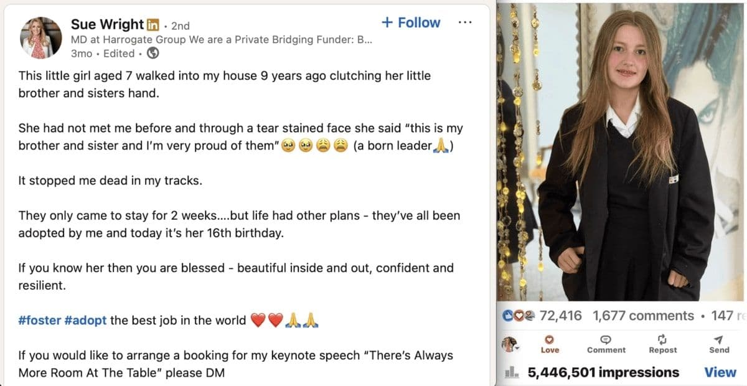The width and height of the screenshot is (747, 386).
Task: Open the #foster hashtag
Action: click(40, 321)
